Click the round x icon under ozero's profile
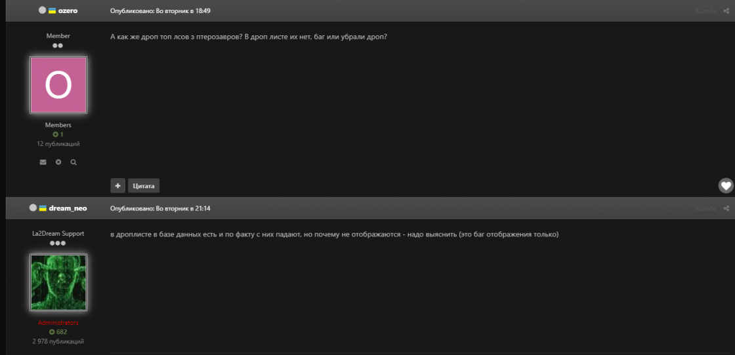This screenshot has height=355, width=735. [x=58, y=162]
